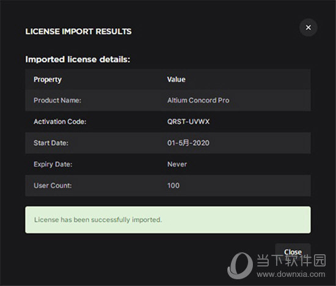The height and width of the screenshot is (286, 336).
Task: Select the 'Never' expiry value
Action: point(177,164)
